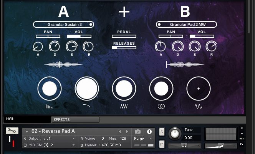Toggle the Solo S button
255x154 pixels.
click(162, 132)
